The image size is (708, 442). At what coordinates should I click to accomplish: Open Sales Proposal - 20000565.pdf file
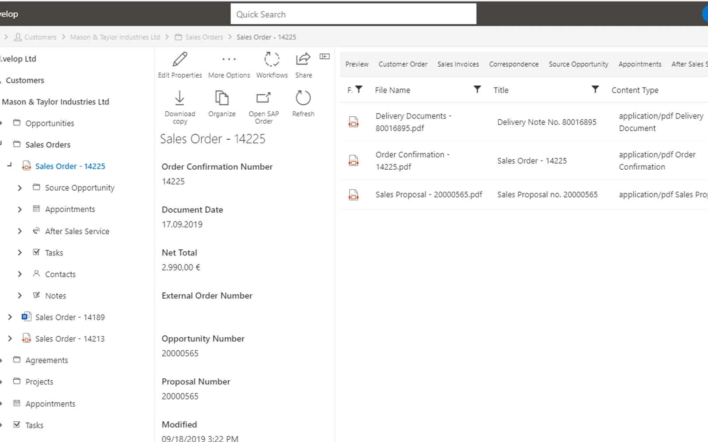click(429, 194)
